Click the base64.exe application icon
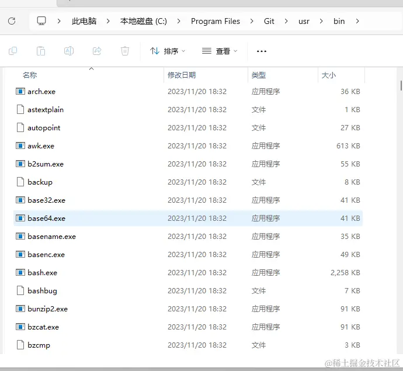Screen dimensions: 403x371 20,218
